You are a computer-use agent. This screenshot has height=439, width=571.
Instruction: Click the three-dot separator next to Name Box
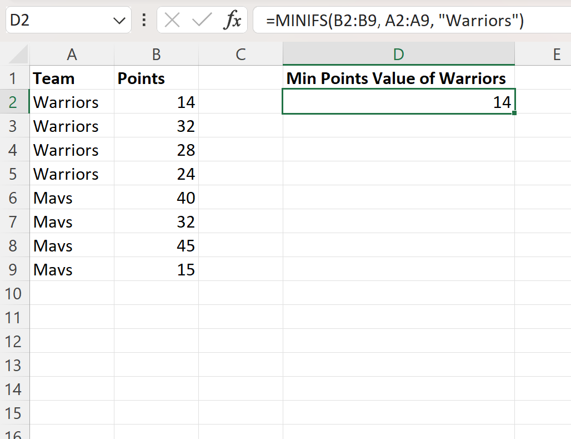coord(144,20)
